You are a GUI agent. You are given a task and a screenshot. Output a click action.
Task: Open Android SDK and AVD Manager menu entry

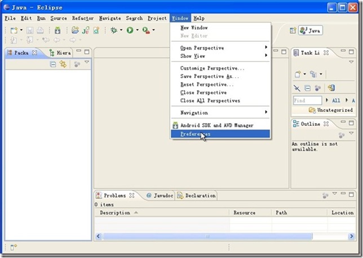point(220,125)
